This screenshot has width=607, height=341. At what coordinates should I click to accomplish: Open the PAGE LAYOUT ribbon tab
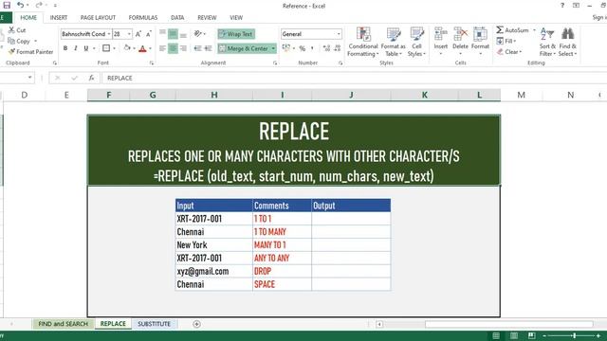coord(98,18)
